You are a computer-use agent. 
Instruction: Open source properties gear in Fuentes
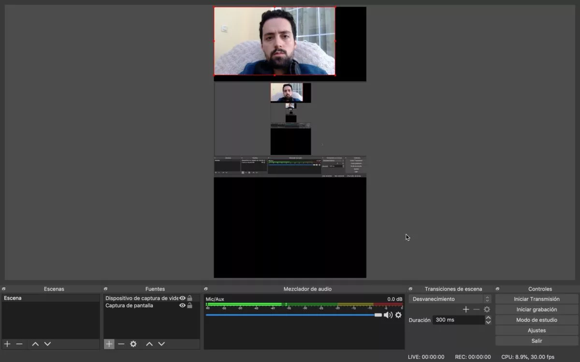(133, 344)
